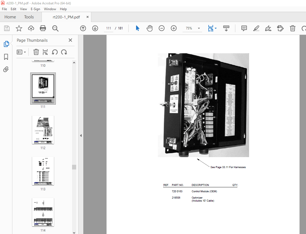Open the 75% zoom level dropdown
This screenshot has height=234, width=306.
(x=199, y=28)
